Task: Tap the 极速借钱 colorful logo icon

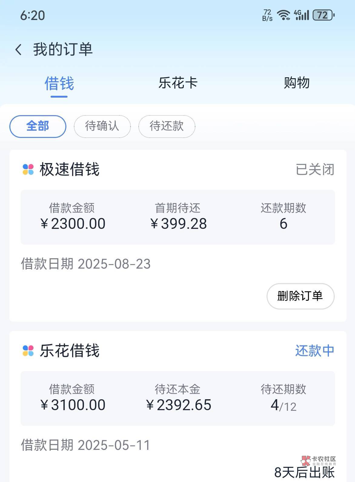Action: 28,169
